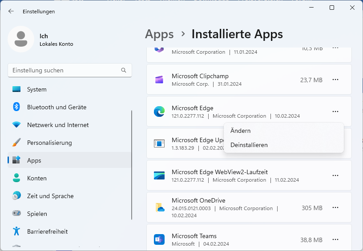The width and height of the screenshot is (363, 251).
Task: Choose Deinstallieren in the context menu
Action: [249, 145]
